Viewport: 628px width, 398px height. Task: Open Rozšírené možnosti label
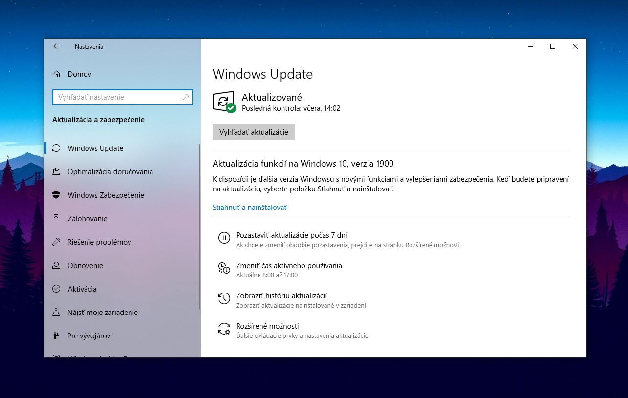(267, 326)
